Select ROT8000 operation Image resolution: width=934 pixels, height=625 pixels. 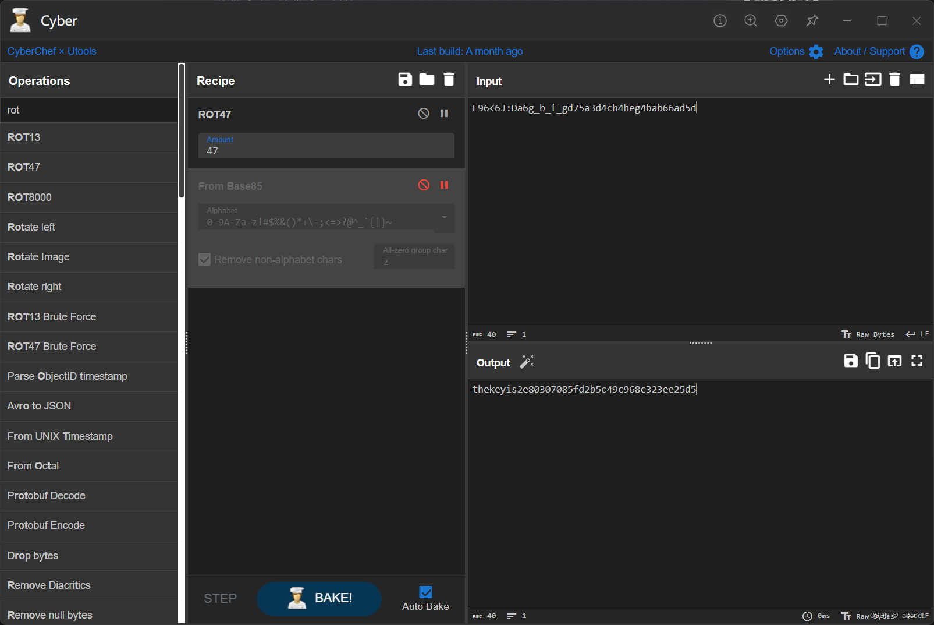coord(88,197)
